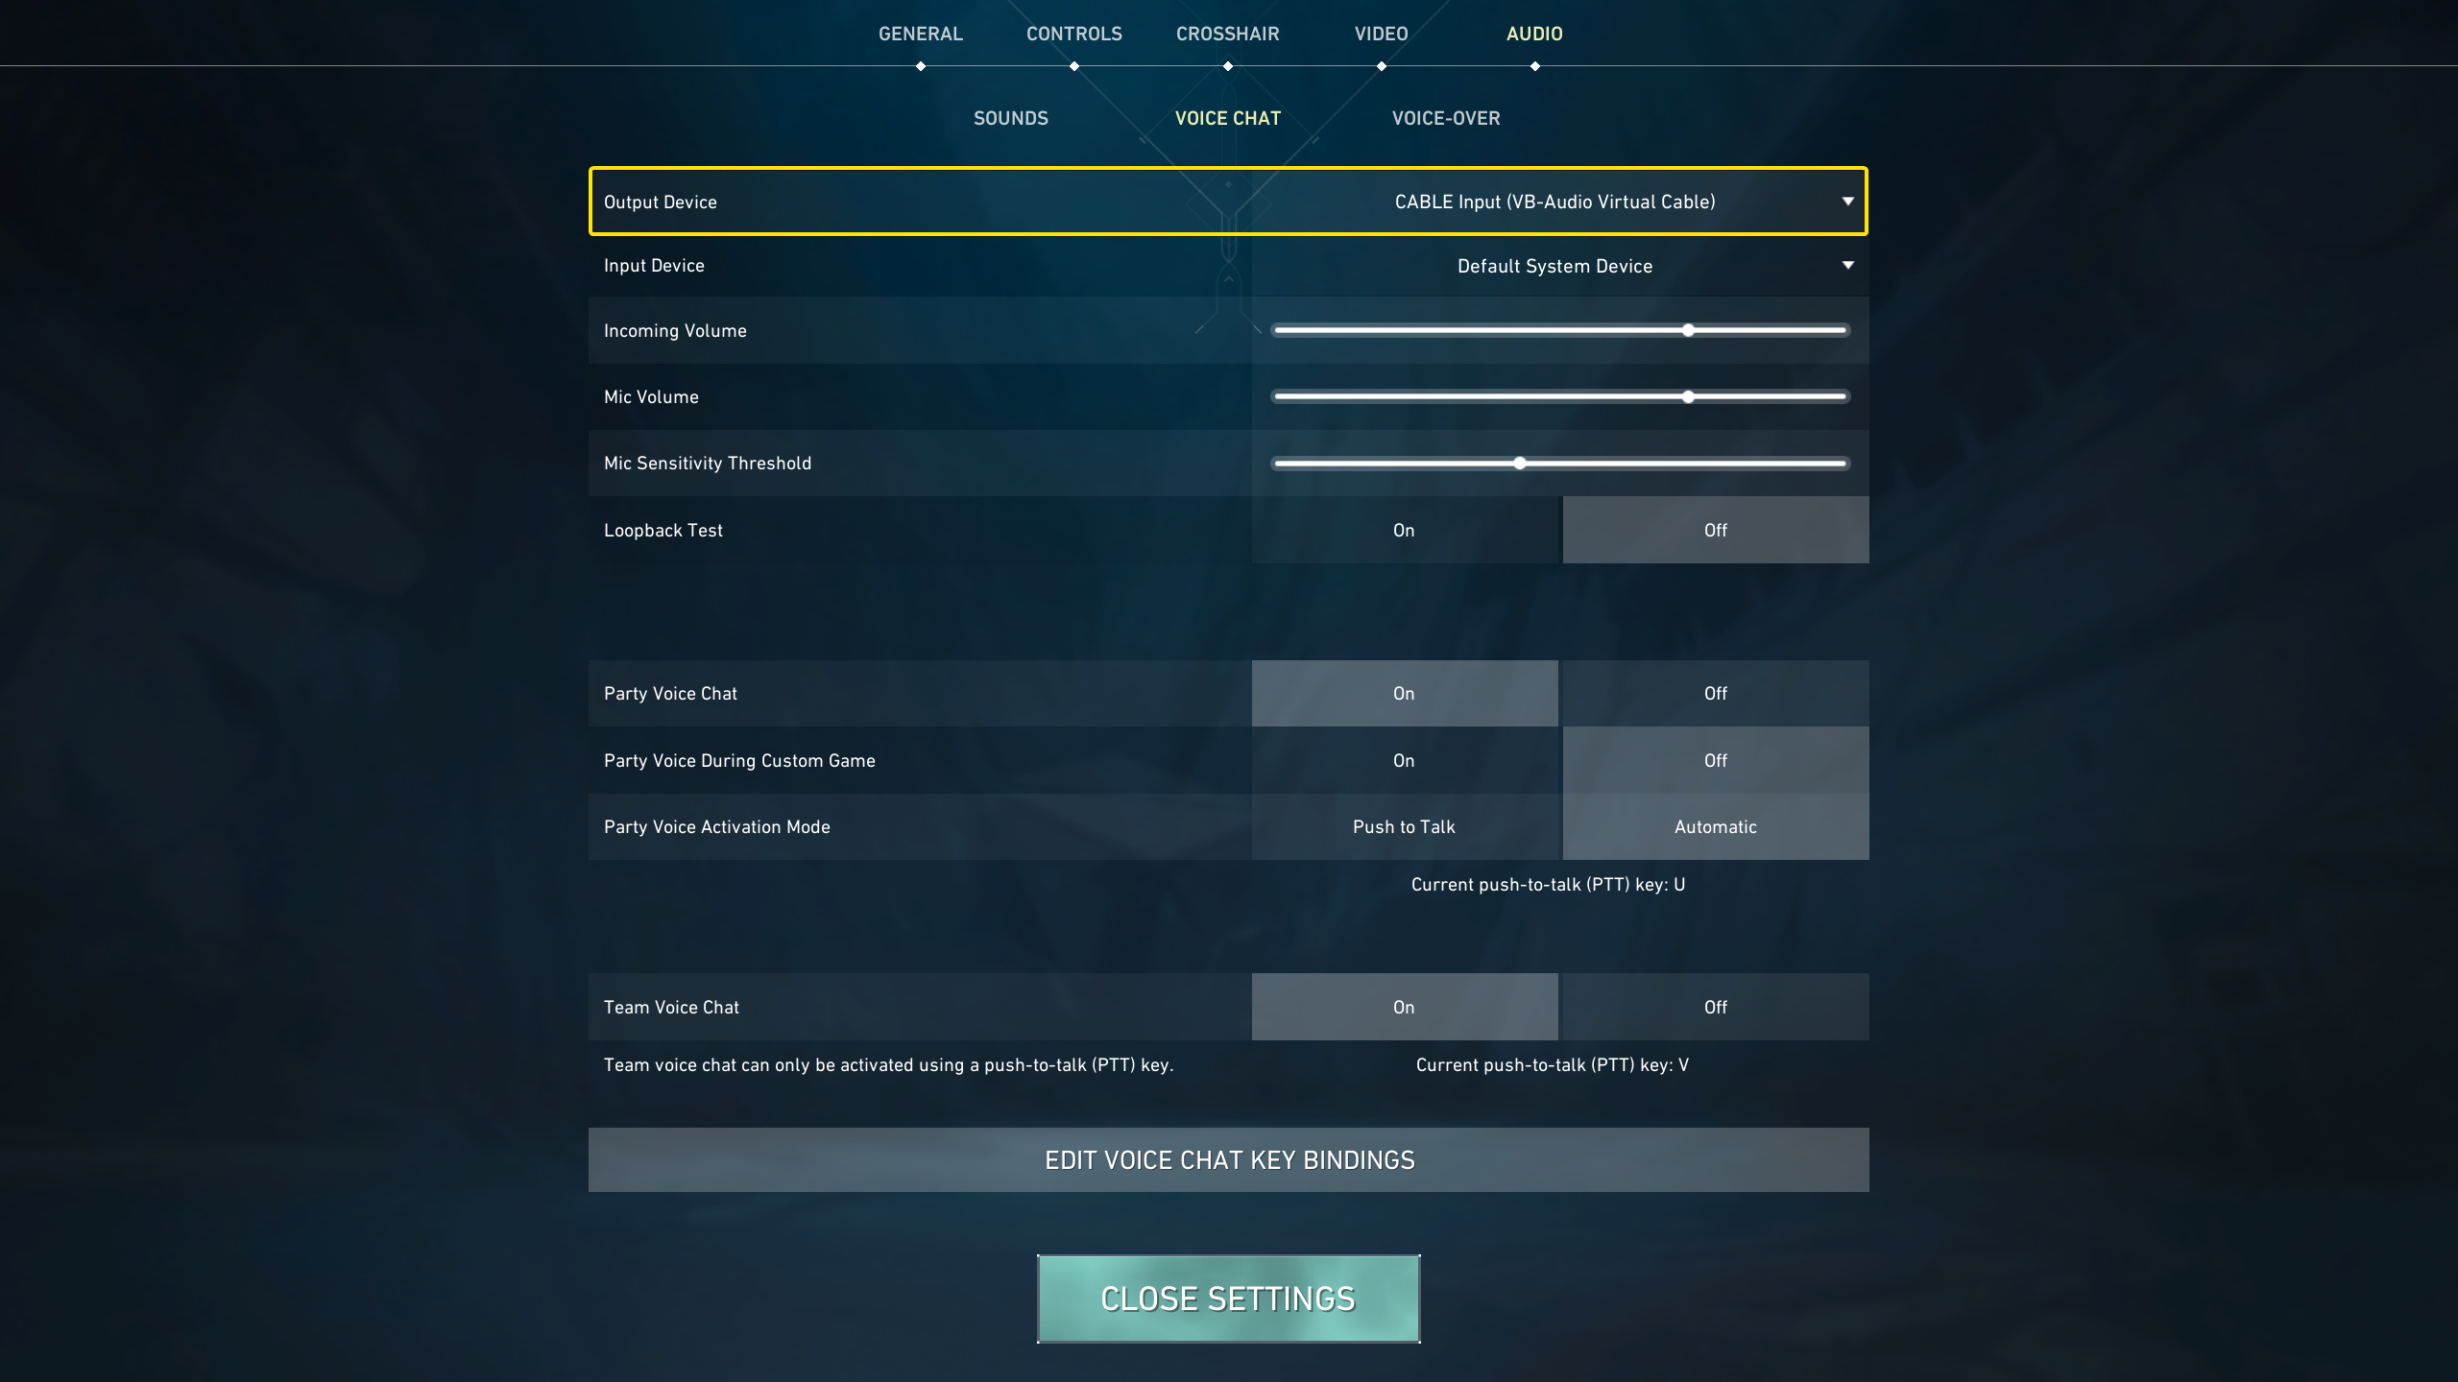Enable Loopback Test On toggle
The image size is (2458, 1382).
[x=1405, y=528]
